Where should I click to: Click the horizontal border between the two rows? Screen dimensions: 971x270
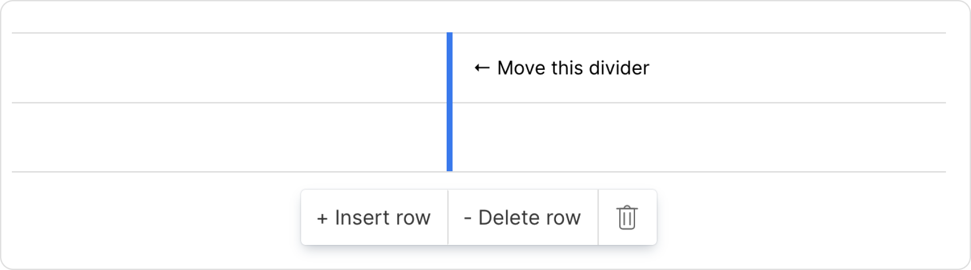(228, 103)
